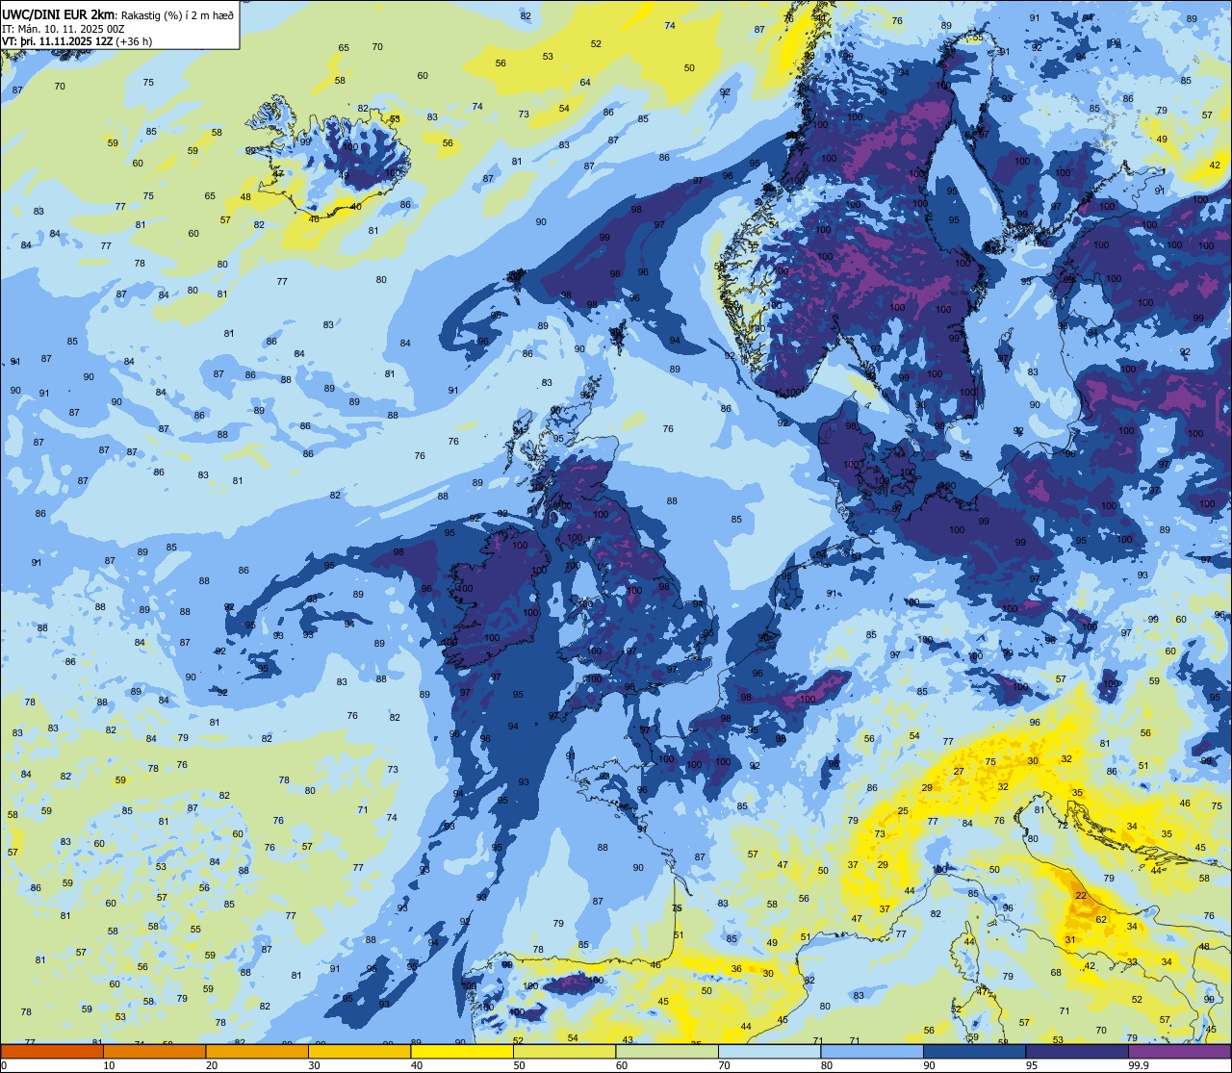Image resolution: width=1232 pixels, height=1073 pixels.
Task: Click the 'Rakastig (%) í 2 m hæð' label
Action: (x=175, y=13)
